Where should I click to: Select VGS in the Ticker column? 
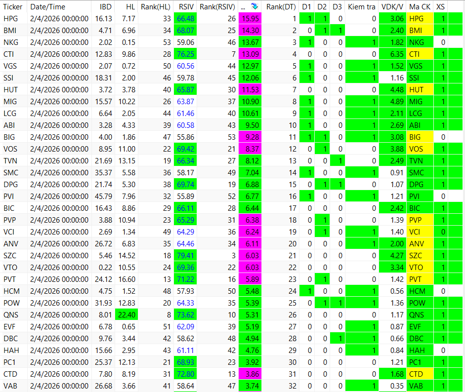[x=10, y=66]
